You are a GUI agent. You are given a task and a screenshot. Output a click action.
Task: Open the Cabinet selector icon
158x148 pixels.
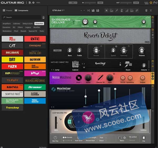tap(76, 64)
